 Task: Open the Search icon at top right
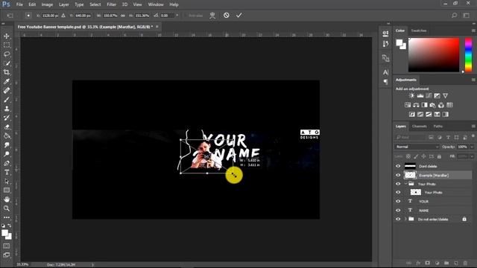click(454, 15)
